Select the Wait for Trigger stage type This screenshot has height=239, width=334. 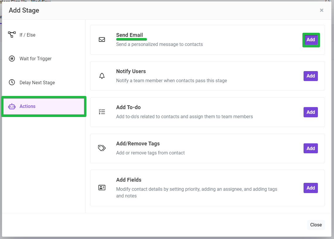tap(44, 59)
